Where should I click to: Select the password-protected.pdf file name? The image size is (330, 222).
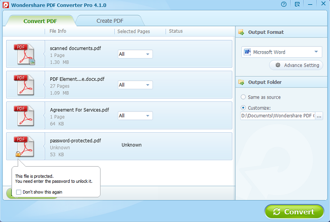coord(75,140)
